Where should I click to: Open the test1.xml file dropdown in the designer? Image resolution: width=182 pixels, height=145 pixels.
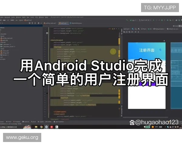(x=127, y=29)
